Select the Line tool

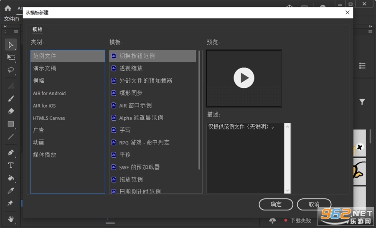tap(11, 137)
